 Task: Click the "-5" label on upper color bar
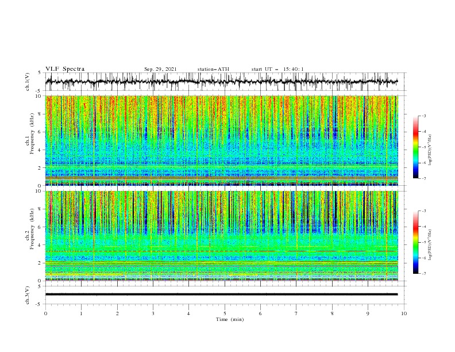pos(423,147)
